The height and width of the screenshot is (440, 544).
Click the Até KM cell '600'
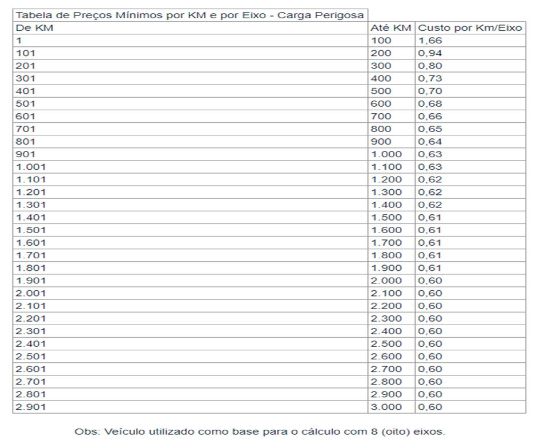tap(392, 103)
